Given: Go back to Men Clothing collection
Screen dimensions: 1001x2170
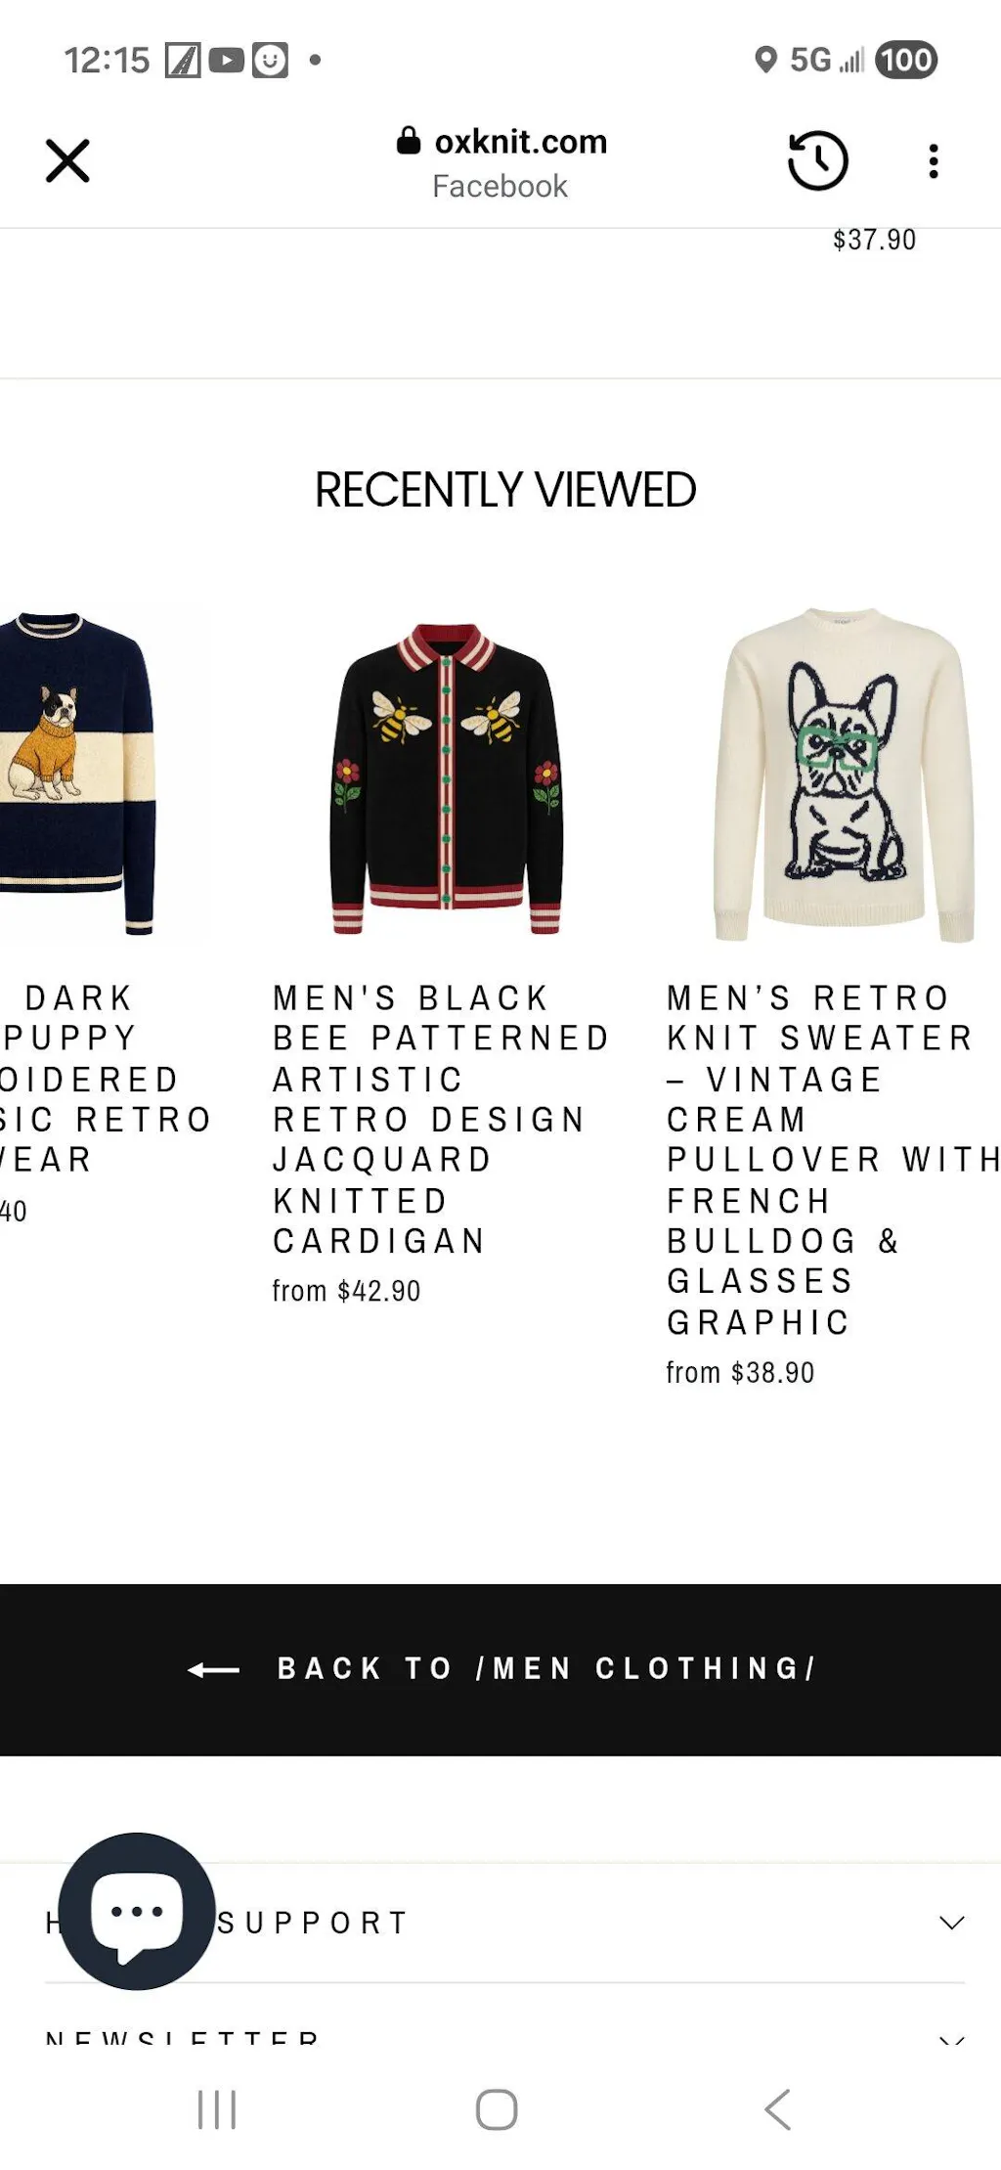Looking at the screenshot, I should click(500, 1669).
